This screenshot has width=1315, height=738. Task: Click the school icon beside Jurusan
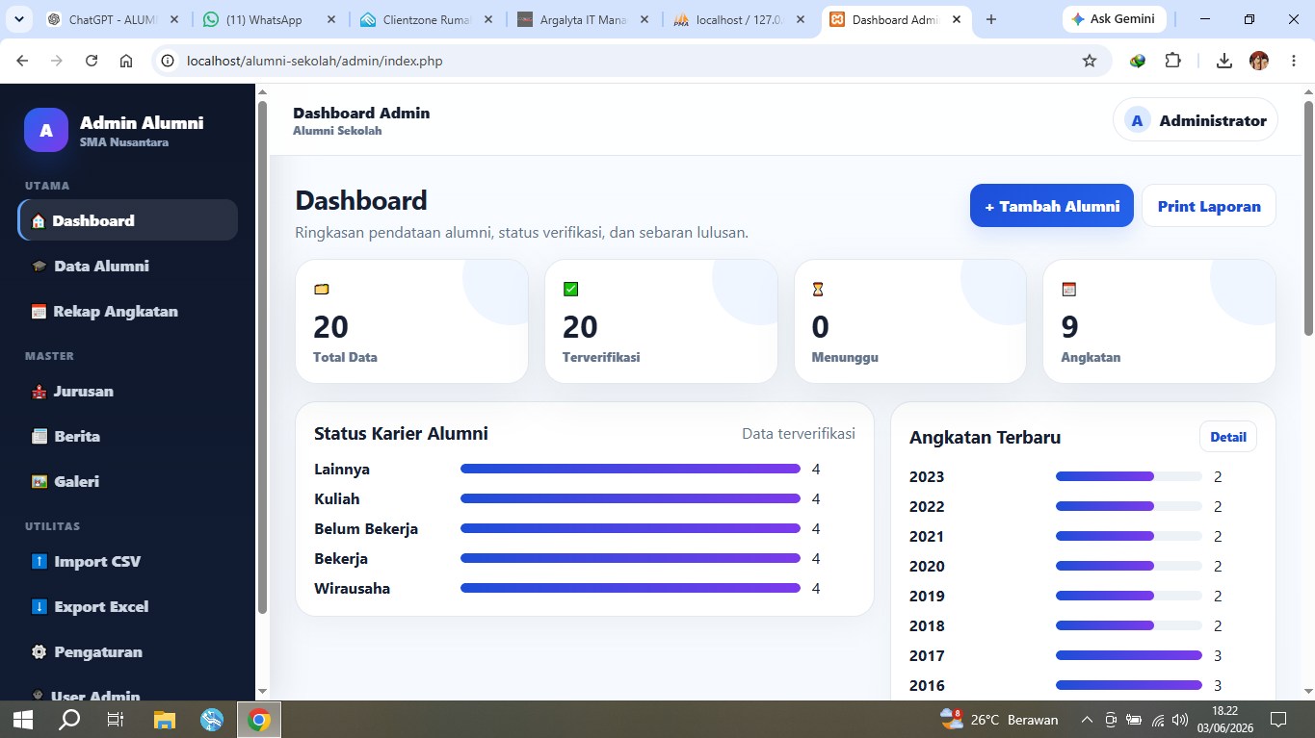click(x=39, y=392)
